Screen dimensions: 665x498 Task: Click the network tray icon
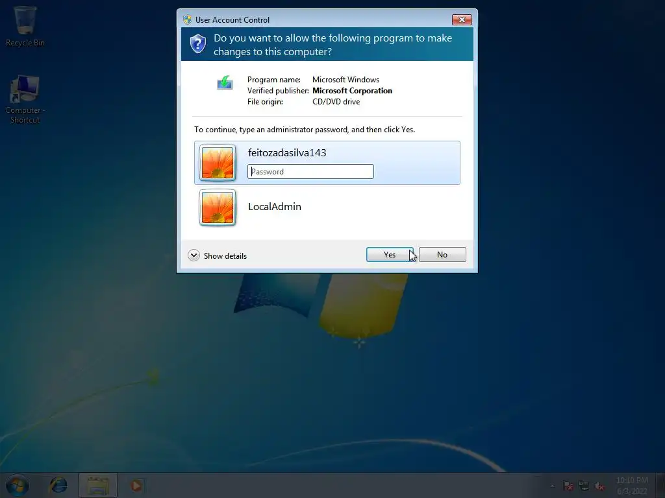click(584, 486)
